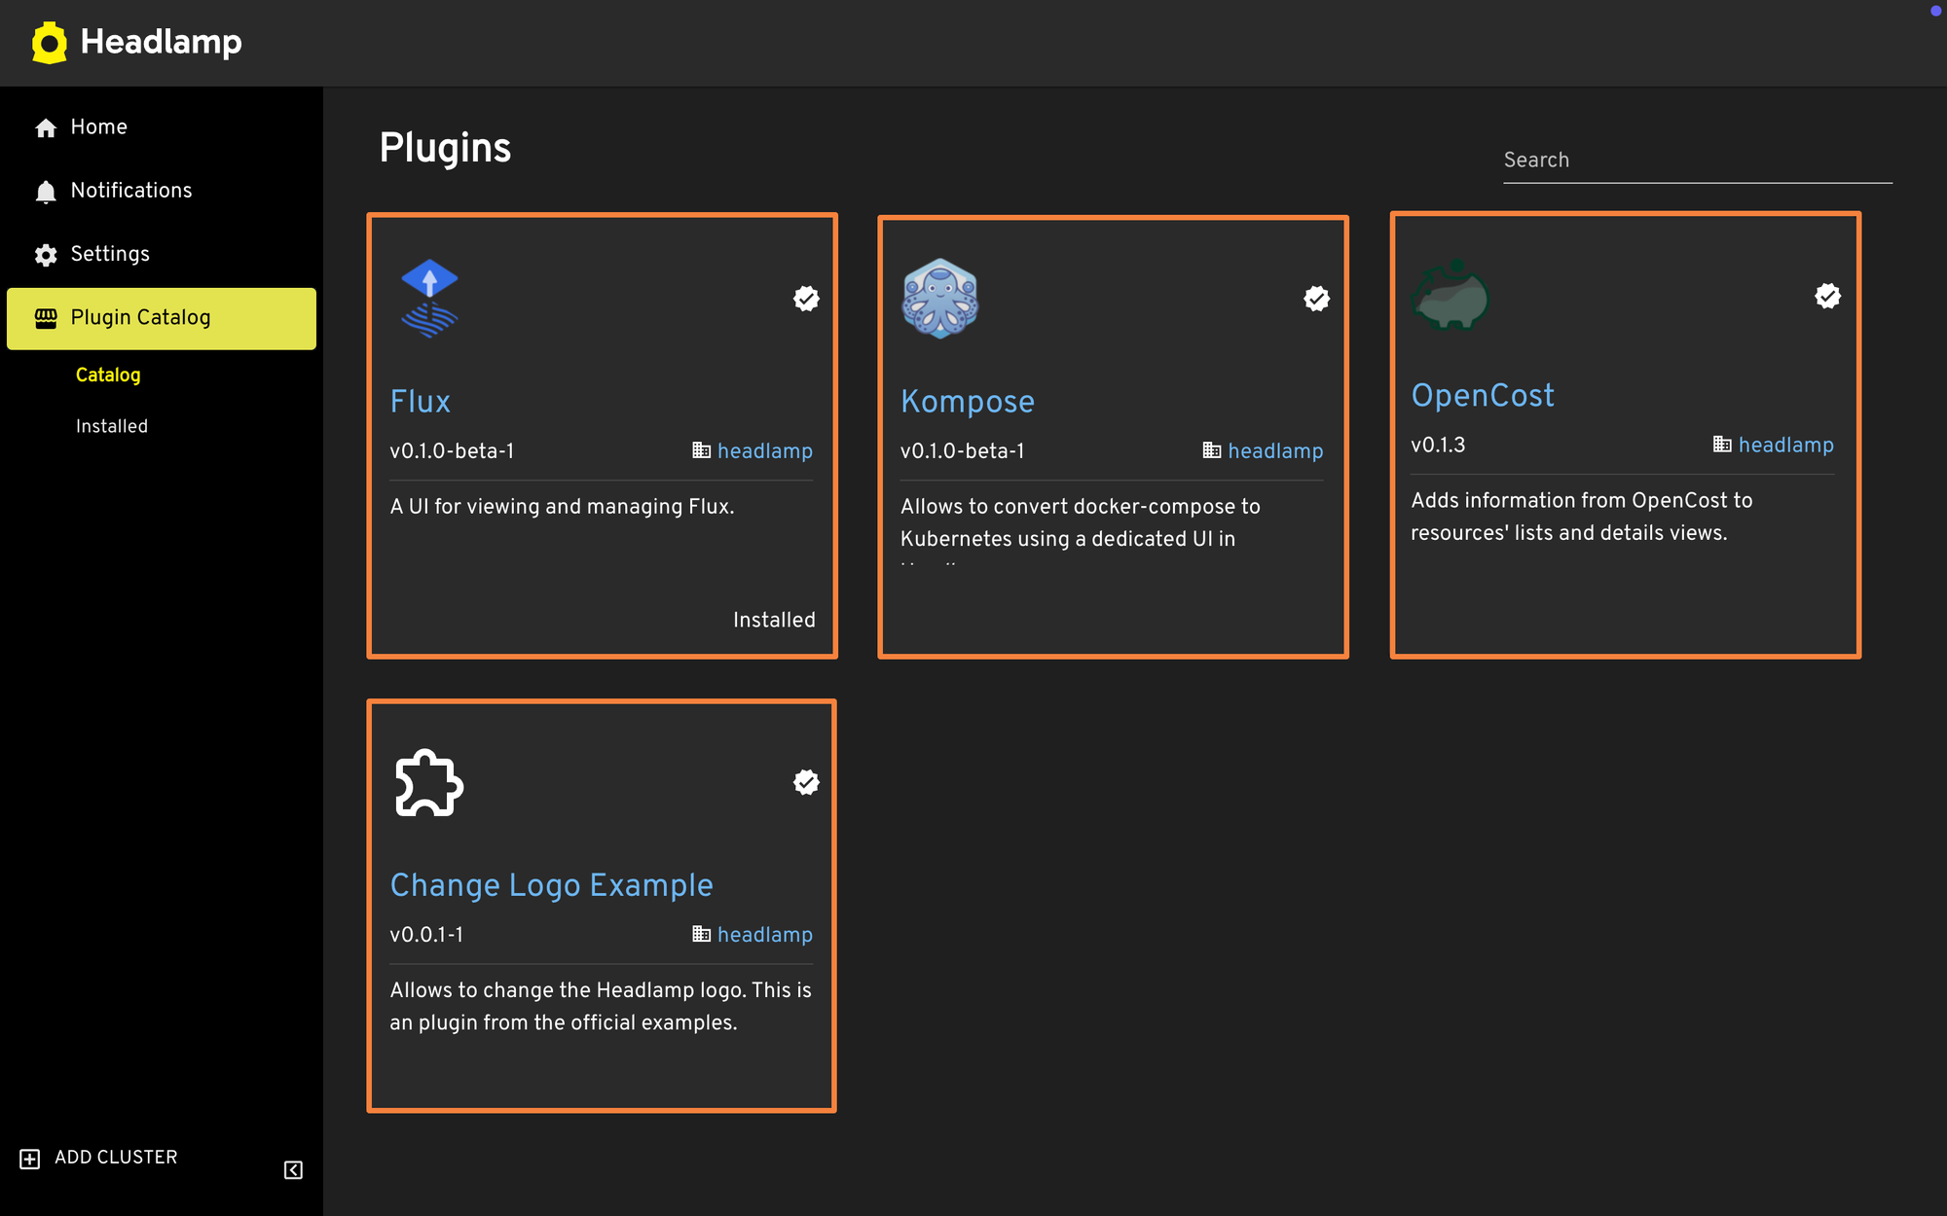Screen dimensions: 1947x1216
Task: Open the OpenCost plugin title link
Action: (1483, 396)
